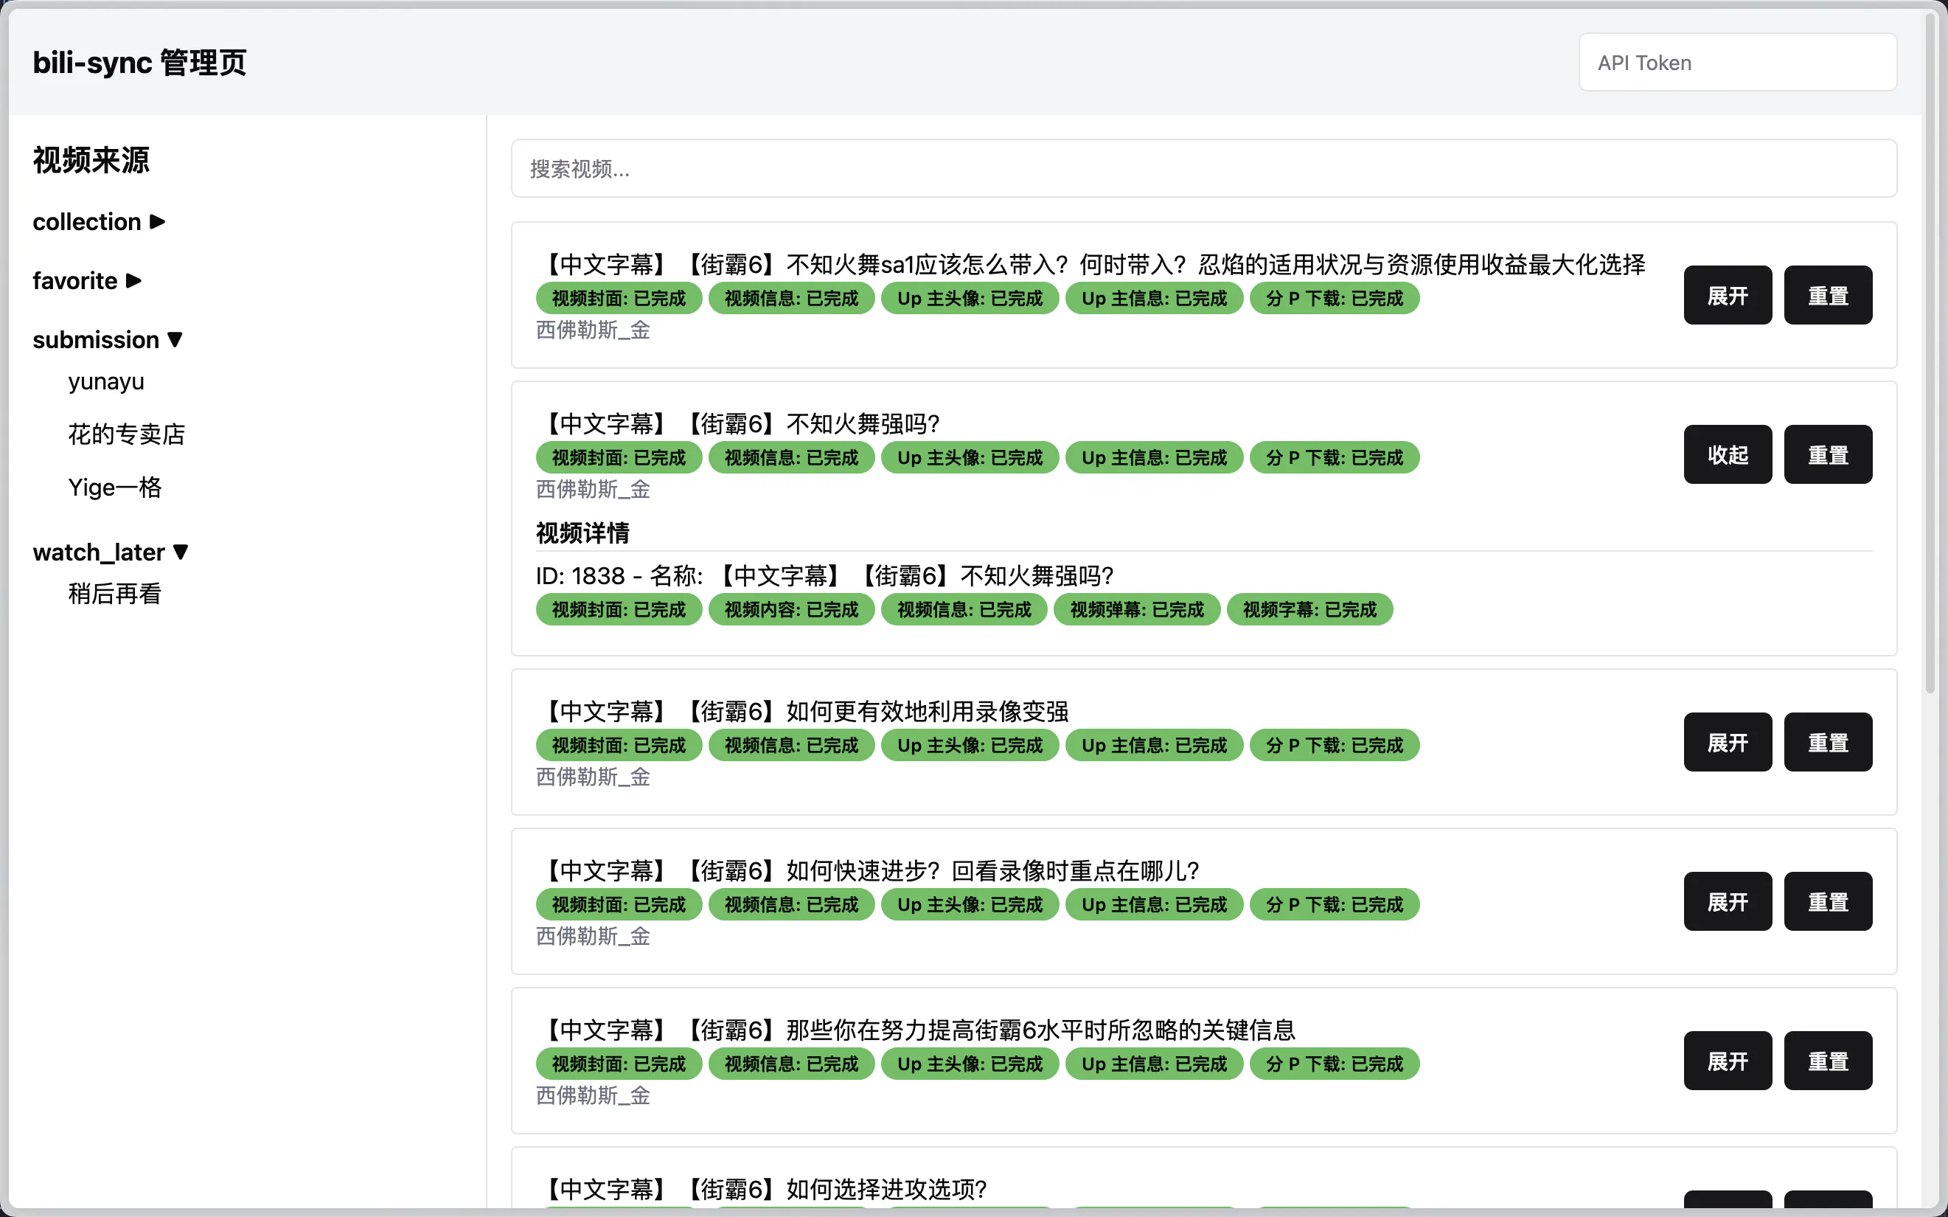1948x1217 pixels.
Task: Click the bili-sync 管理页 title
Action: [x=139, y=63]
